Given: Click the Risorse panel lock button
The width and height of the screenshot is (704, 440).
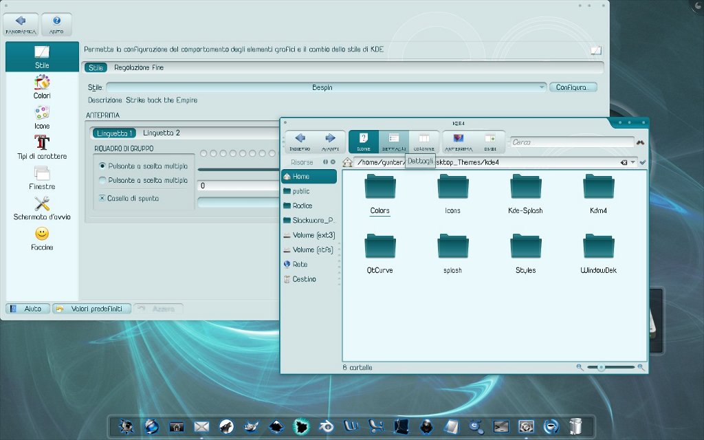Looking at the screenshot, I should tap(325, 162).
